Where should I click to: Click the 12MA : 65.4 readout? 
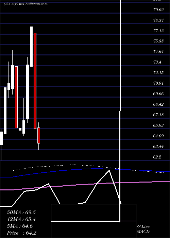click(x=21, y=219)
